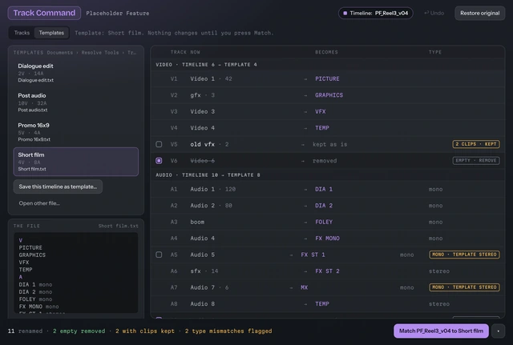513x345 pixels.
Task: Open the Timeline PF_Reel3_v04 selector
Action: (x=376, y=13)
